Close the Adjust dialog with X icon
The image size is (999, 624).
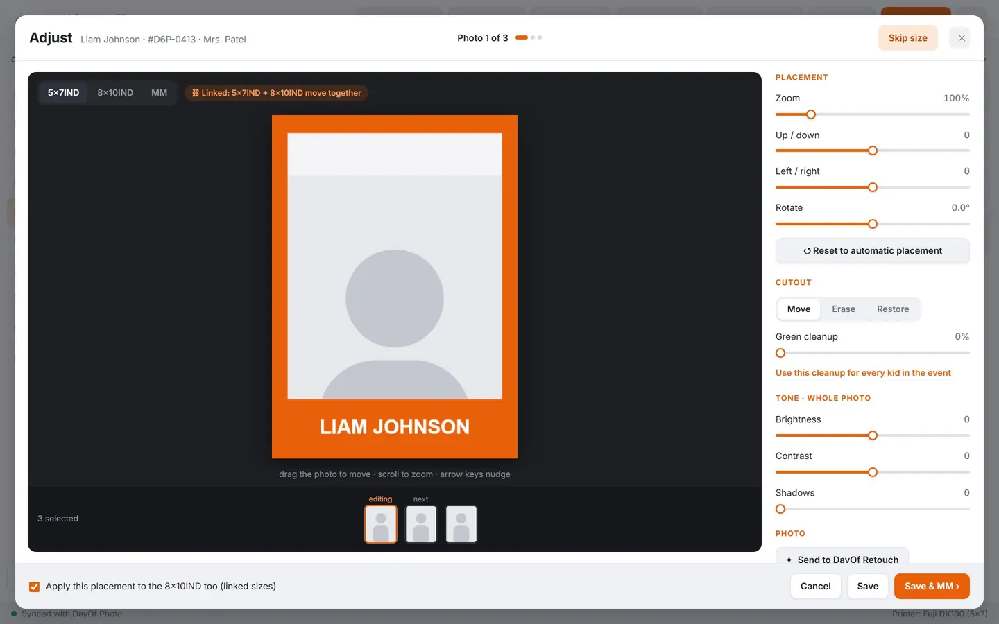962,38
